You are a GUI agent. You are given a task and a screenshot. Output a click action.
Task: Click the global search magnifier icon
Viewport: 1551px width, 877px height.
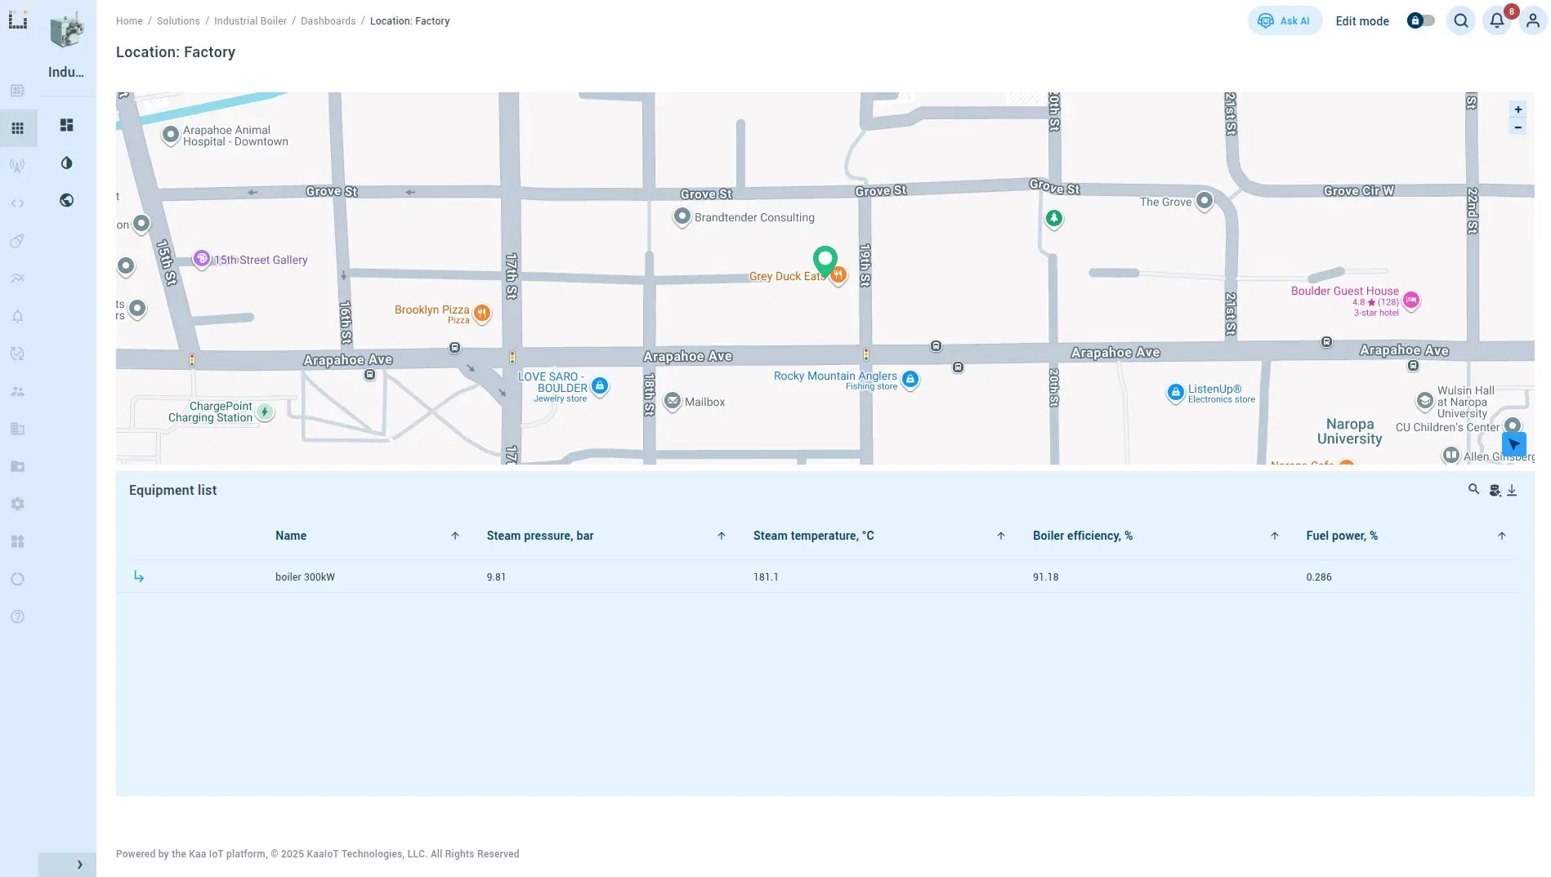pyautogui.click(x=1460, y=21)
